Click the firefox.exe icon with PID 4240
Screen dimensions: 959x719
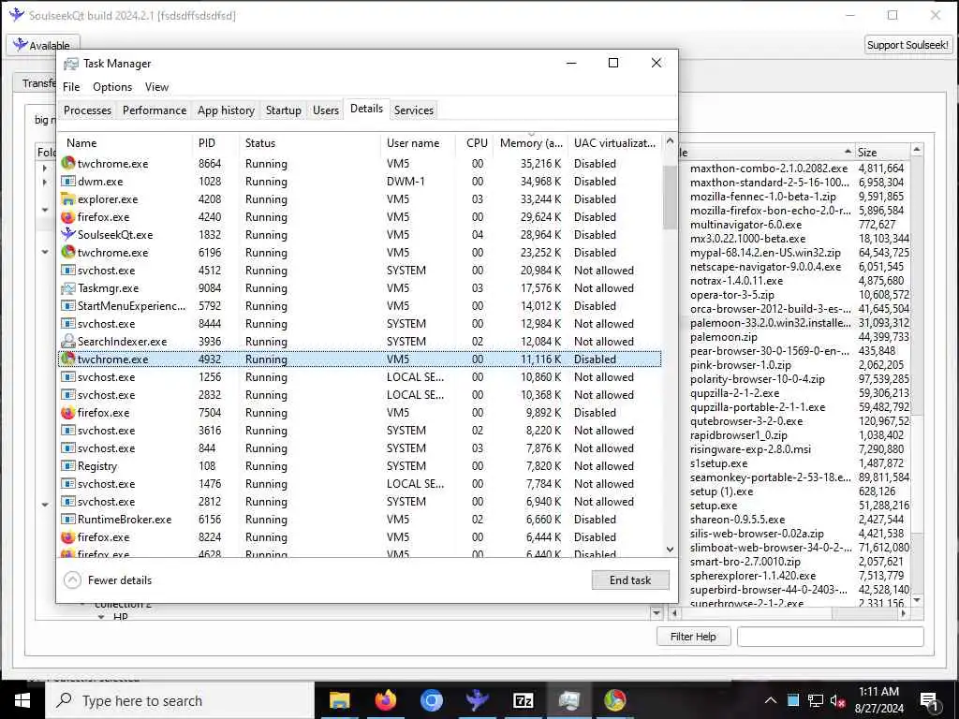[x=67, y=216]
